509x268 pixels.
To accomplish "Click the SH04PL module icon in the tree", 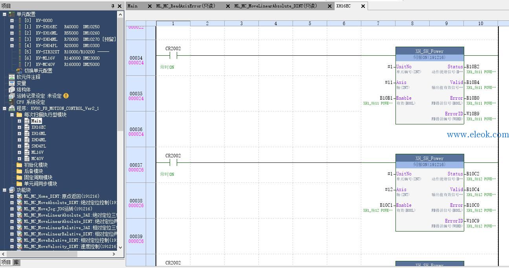I will (x=27, y=146).
